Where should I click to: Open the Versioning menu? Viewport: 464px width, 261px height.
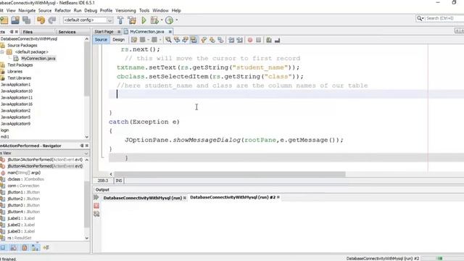(x=125, y=10)
